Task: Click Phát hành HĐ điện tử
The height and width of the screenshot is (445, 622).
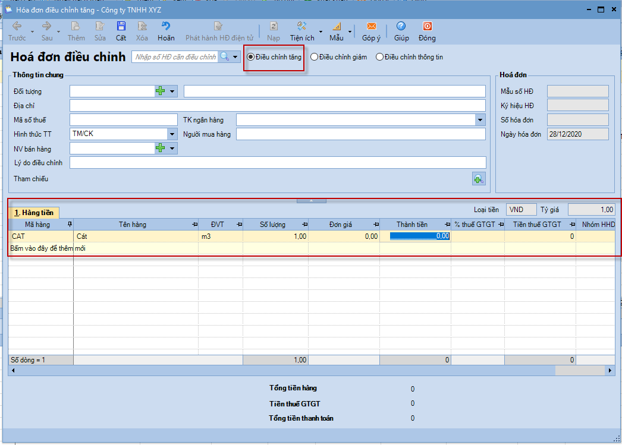Action: [x=219, y=31]
